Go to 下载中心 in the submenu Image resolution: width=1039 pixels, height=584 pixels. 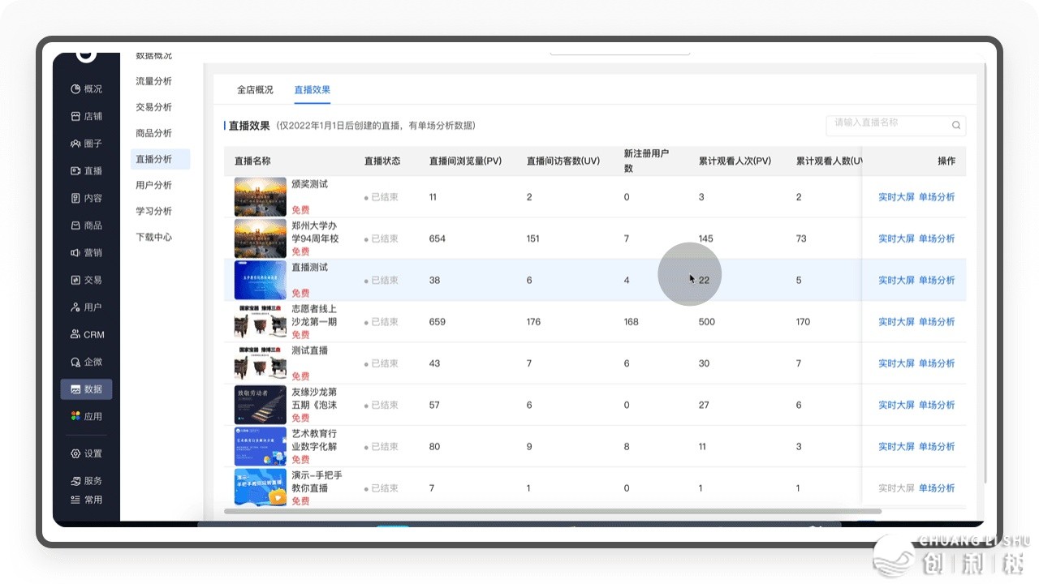point(153,237)
